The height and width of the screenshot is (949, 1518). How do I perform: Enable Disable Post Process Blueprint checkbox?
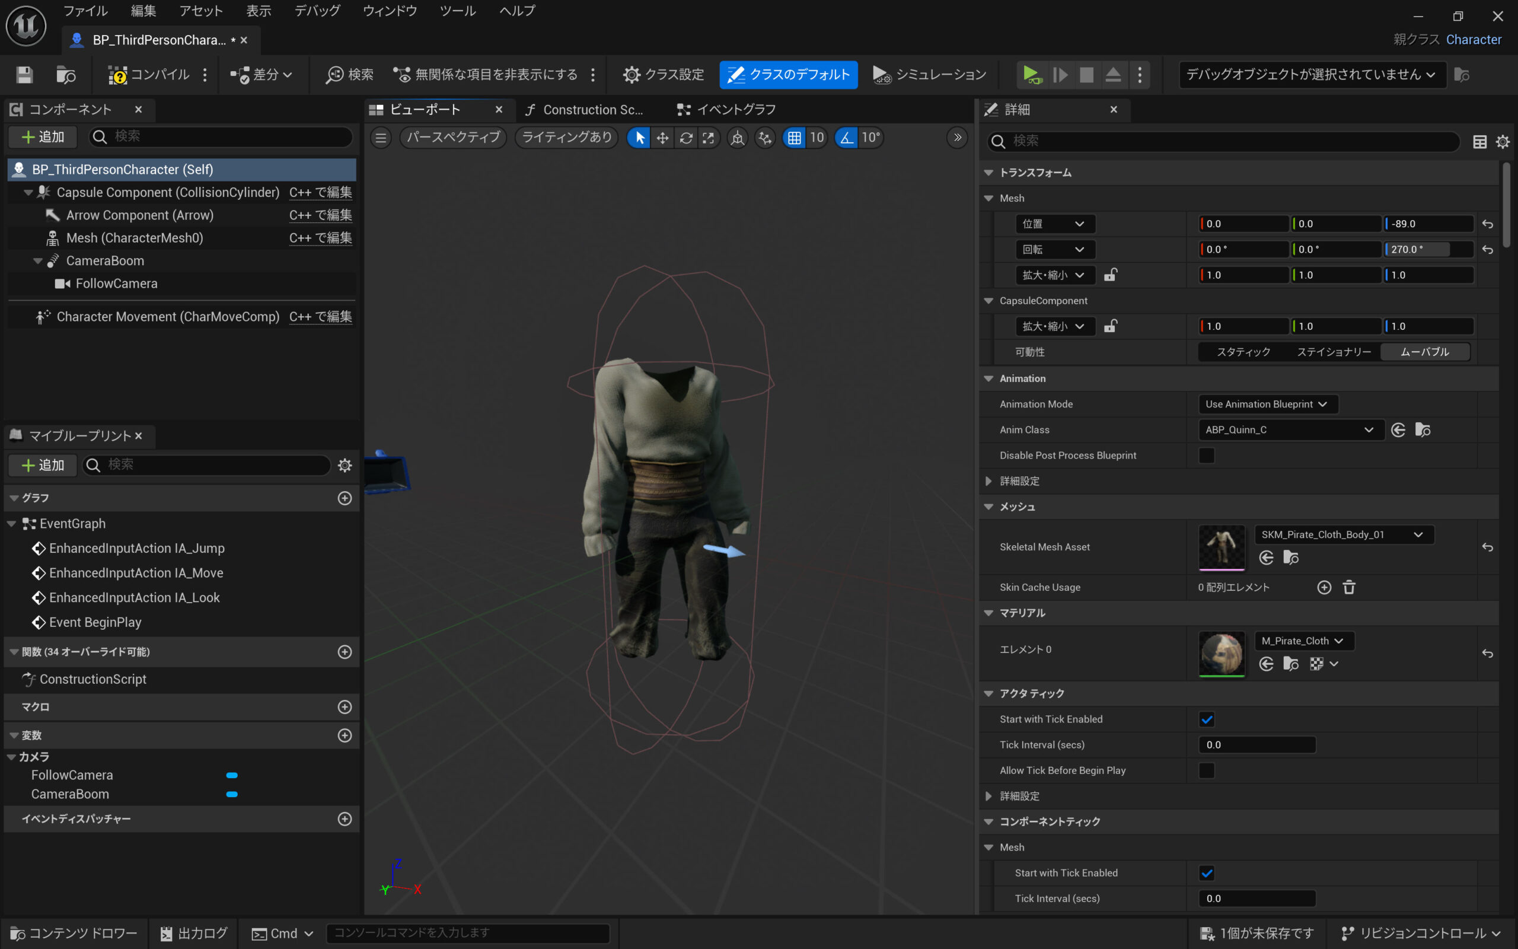tap(1206, 455)
